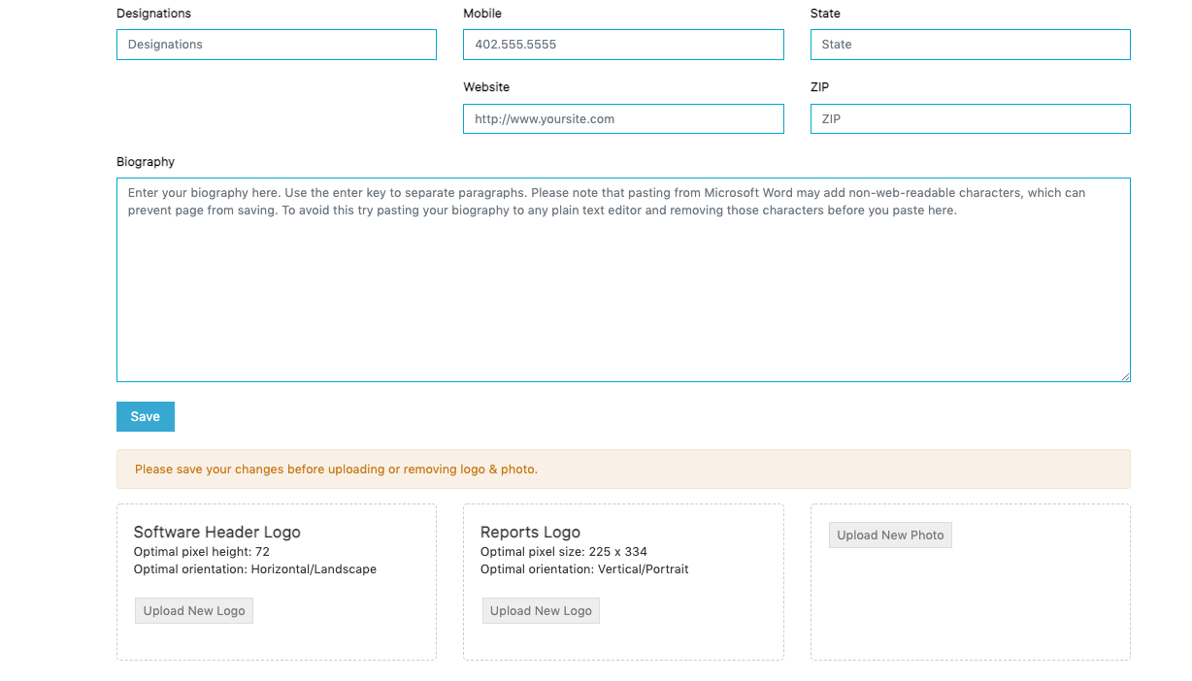Click into the State field
Screen dimensions: 1192x681
971,45
